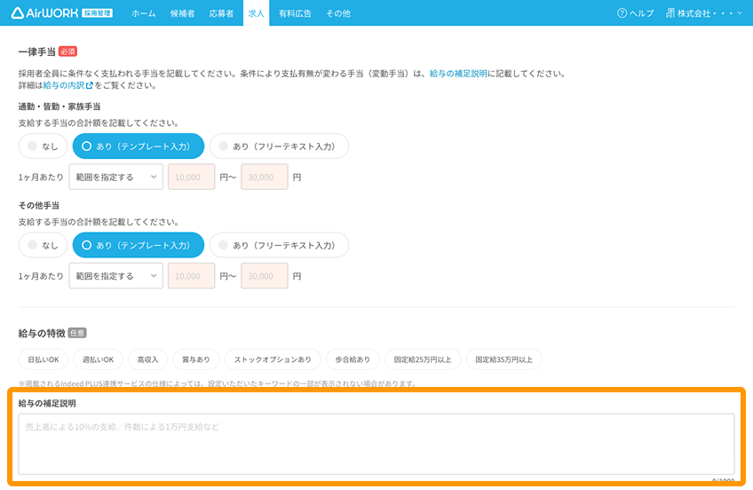Toggle the 歩合給あり salary feature tag
This screenshot has width=753, height=490.
[x=353, y=360]
